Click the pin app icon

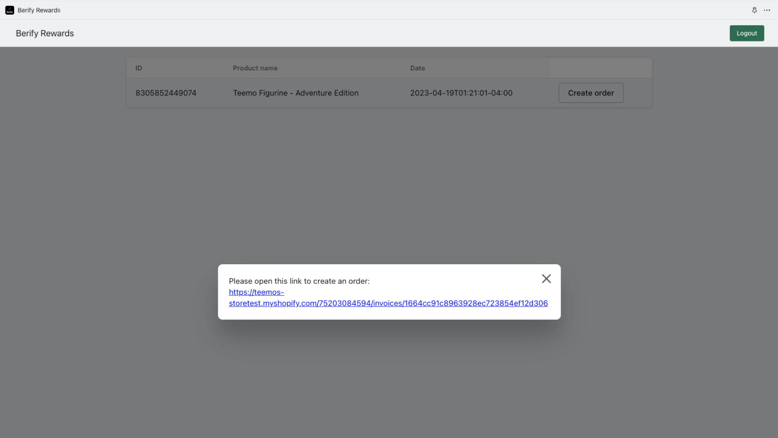[754, 10]
